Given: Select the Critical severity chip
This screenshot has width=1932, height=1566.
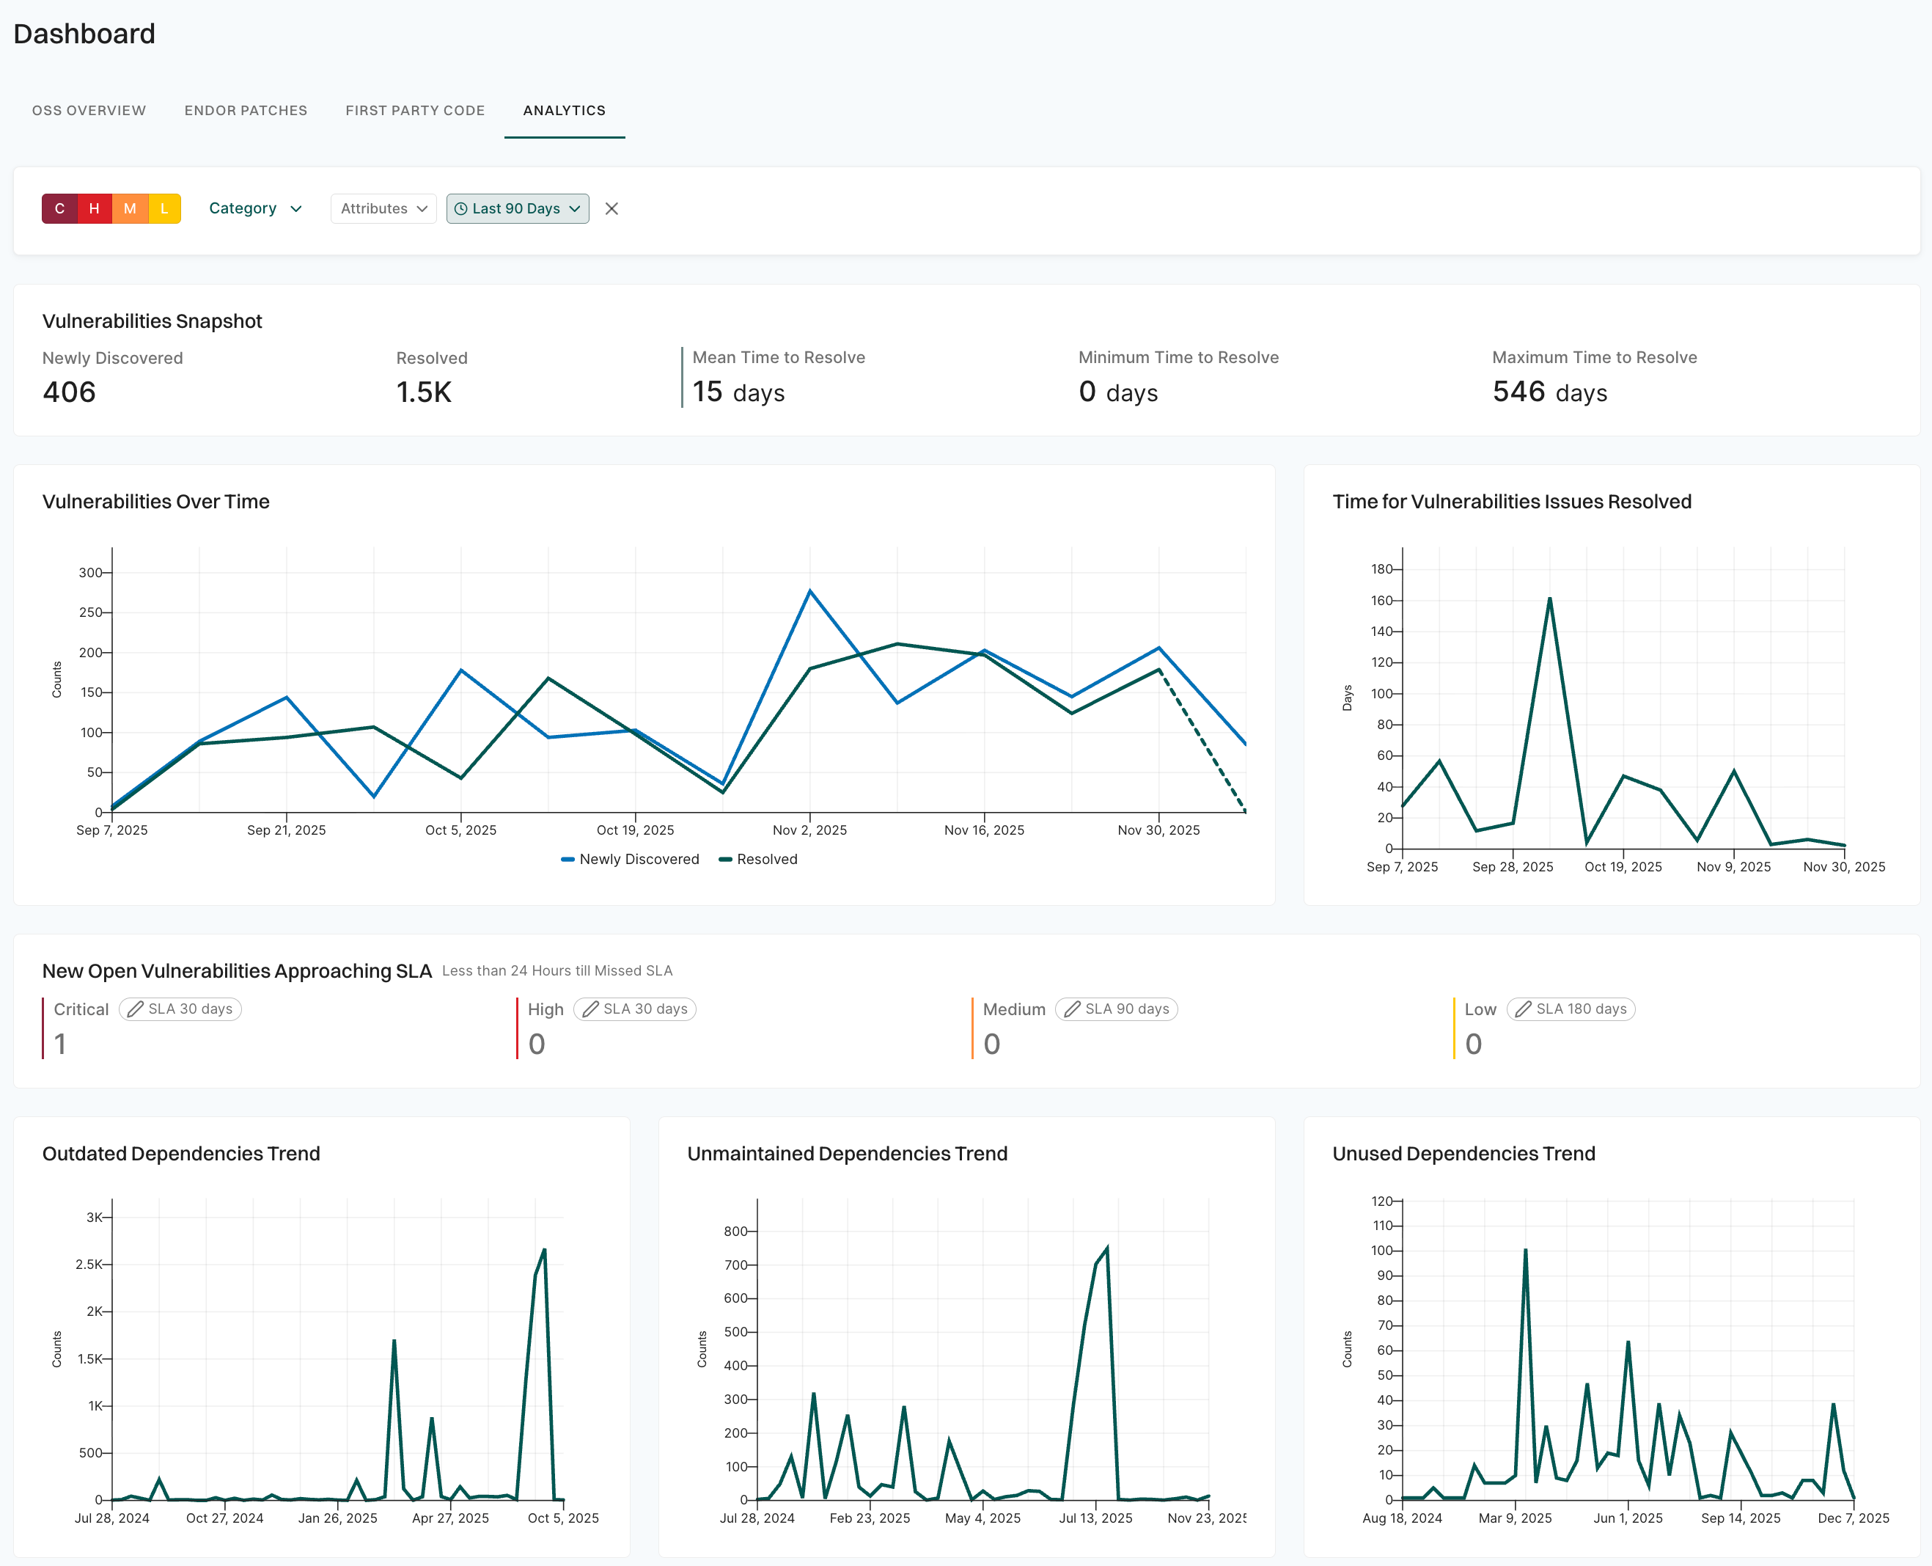Looking at the screenshot, I should (x=59, y=208).
